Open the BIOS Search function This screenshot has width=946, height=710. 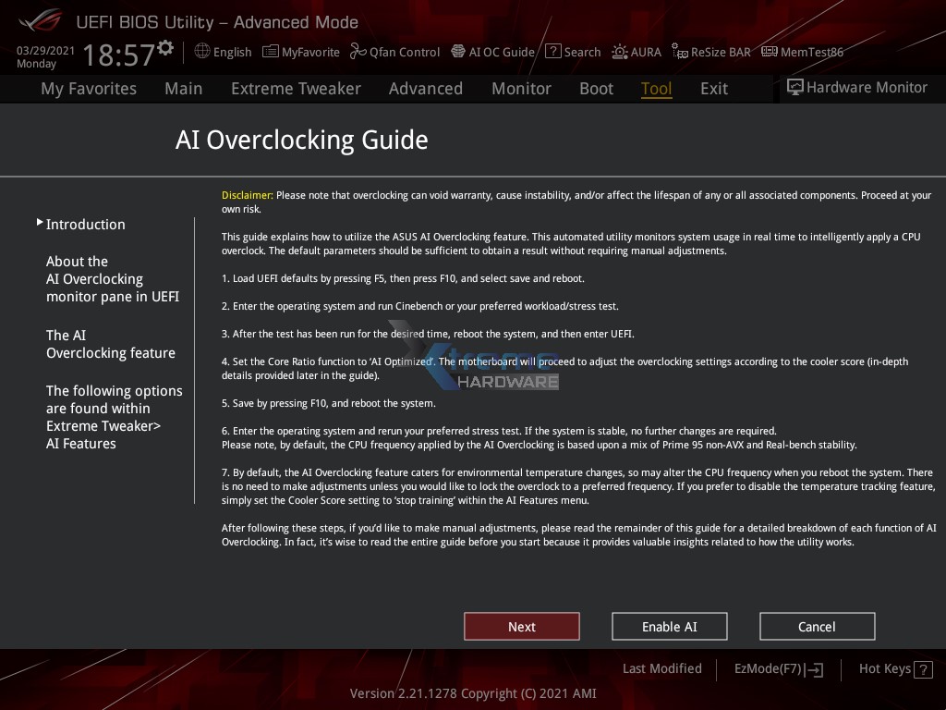tap(573, 52)
